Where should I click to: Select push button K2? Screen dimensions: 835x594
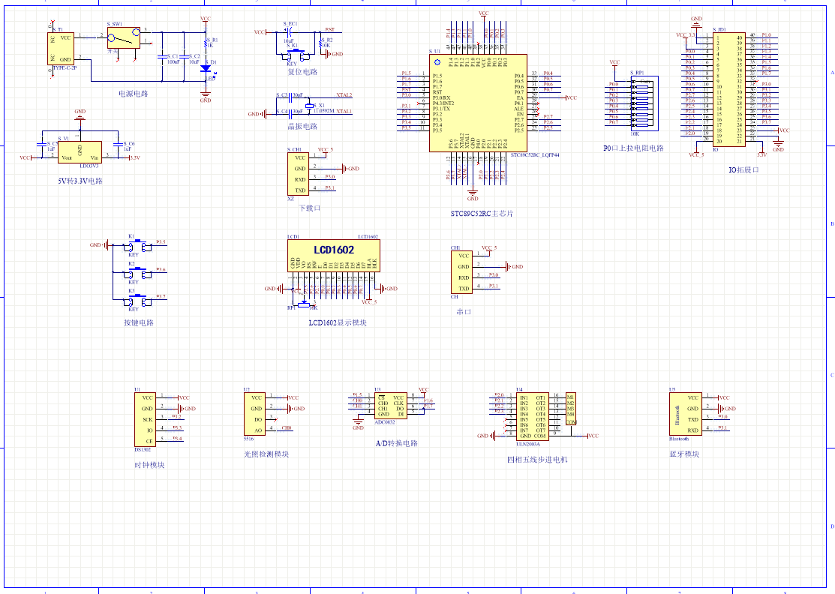[137, 274]
